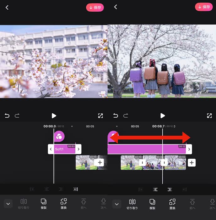Tap right trim handle of Soft1 clip
The image size is (216, 220).
tap(78, 149)
